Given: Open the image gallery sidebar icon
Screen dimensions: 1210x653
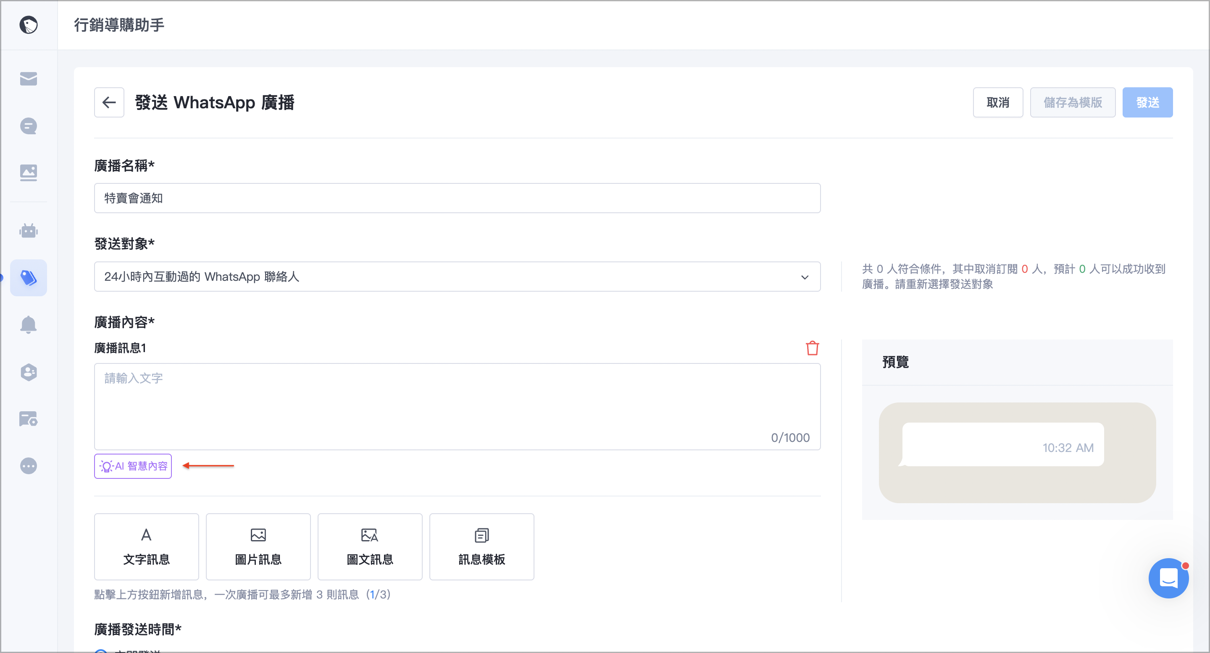Looking at the screenshot, I should pos(29,172).
